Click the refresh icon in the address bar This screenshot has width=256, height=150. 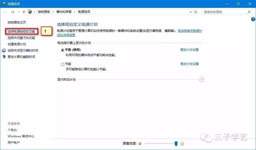pyautogui.click(x=195, y=12)
